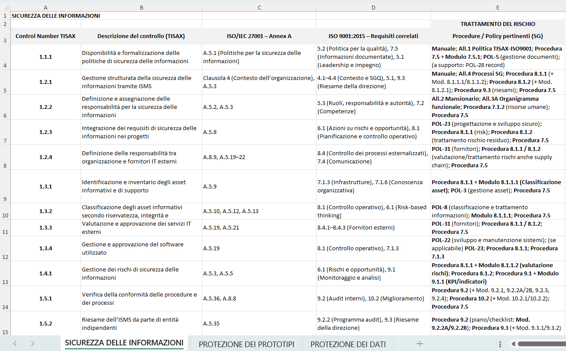Open the PROTEZIONE DEI DATI sheet tab
Screen dimensions: 566x351
pyautogui.click(x=348, y=344)
